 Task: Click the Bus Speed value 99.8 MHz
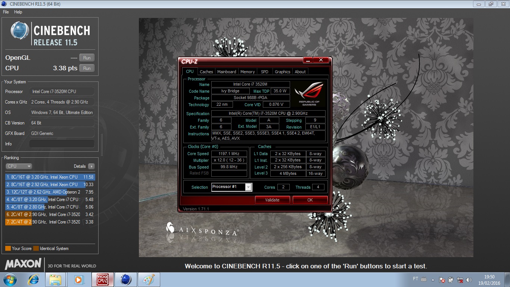pyautogui.click(x=229, y=167)
